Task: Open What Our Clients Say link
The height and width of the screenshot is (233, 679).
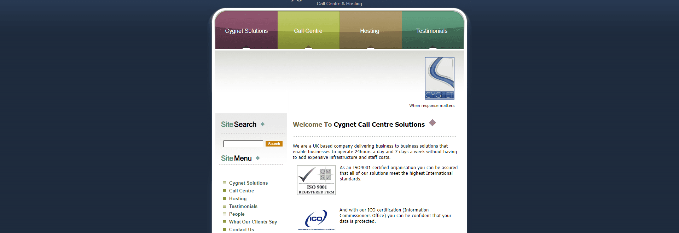Action: tap(253, 222)
